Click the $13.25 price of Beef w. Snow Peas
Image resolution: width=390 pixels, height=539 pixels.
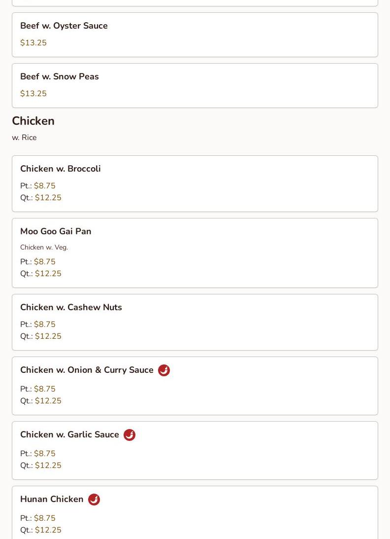33,94
